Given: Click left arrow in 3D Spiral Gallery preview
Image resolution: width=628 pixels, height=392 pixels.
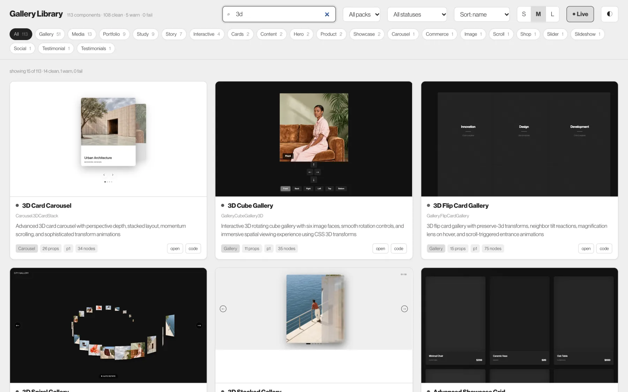Looking at the screenshot, I should [x=17, y=325].
